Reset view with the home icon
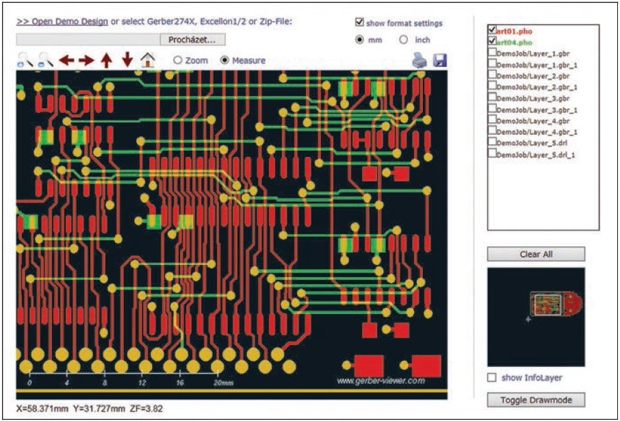Image resolution: width=620 pixels, height=421 pixels. pos(148,60)
